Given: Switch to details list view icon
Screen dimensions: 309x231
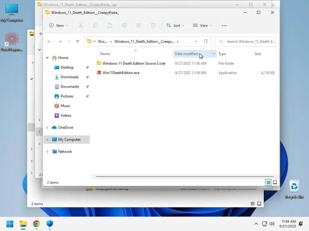Looking at the screenshot, I should pos(268,183).
